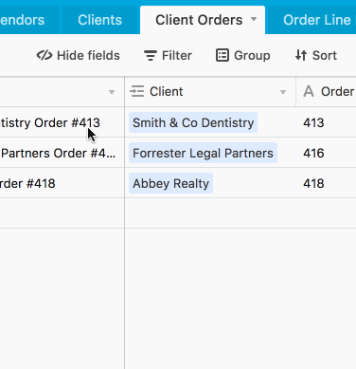Open the Clients tab
This screenshot has height=369, width=356.
click(x=99, y=20)
